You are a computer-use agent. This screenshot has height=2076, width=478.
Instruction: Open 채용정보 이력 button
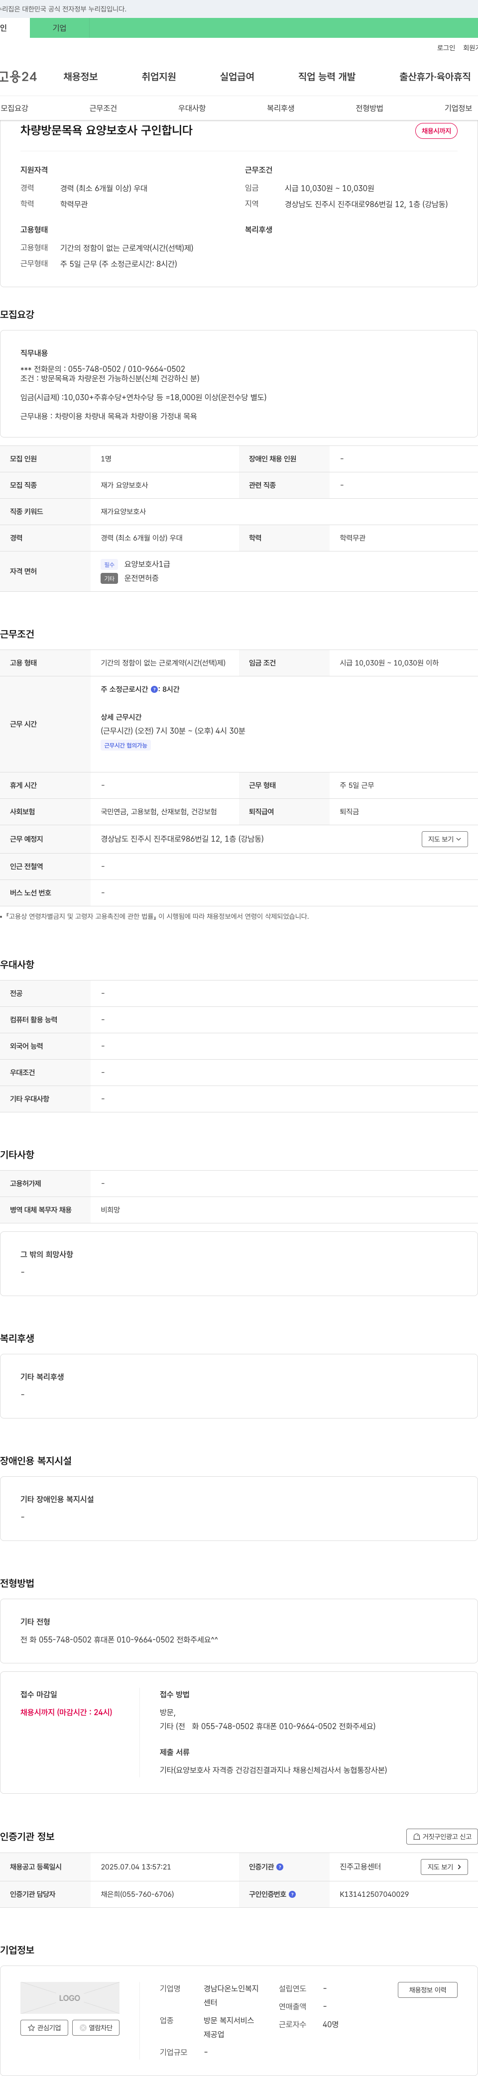click(427, 1989)
